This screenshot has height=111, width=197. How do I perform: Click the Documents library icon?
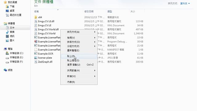pos(7,28)
